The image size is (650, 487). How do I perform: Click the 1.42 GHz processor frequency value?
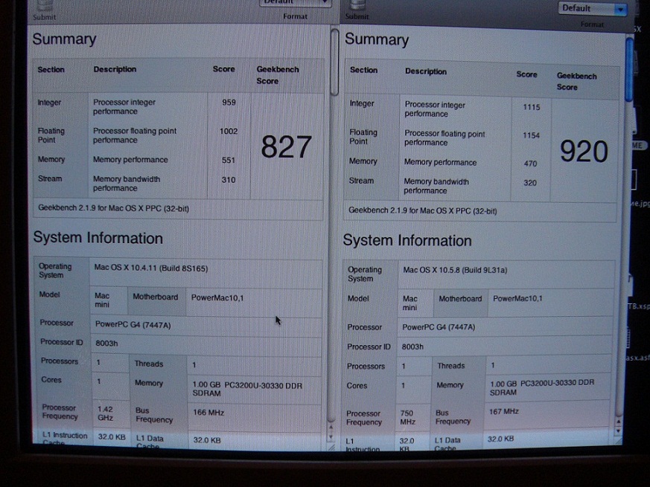coord(105,413)
